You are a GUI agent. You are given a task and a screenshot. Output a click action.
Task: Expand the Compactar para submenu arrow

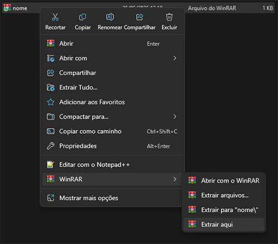coord(175,116)
